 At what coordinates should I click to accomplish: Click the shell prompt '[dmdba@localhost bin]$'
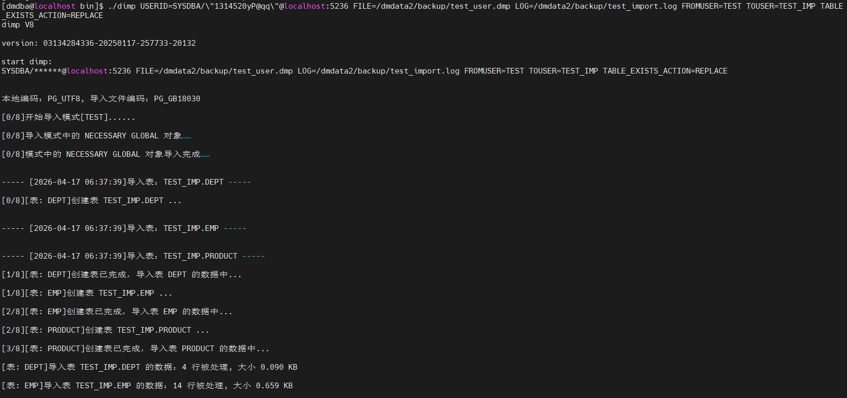(52, 6)
